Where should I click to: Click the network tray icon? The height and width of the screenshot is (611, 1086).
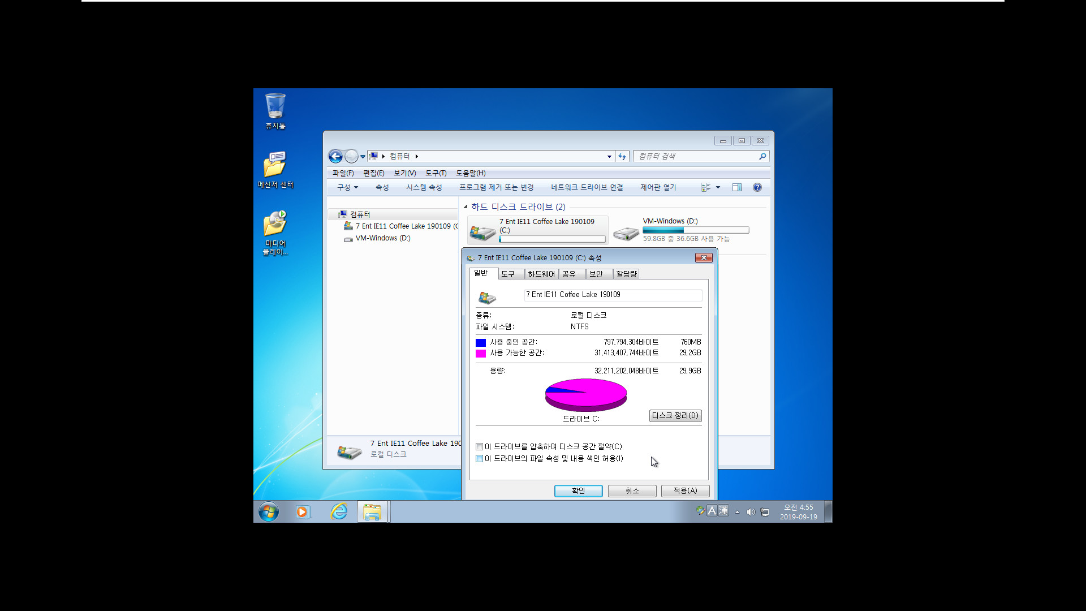[765, 512]
